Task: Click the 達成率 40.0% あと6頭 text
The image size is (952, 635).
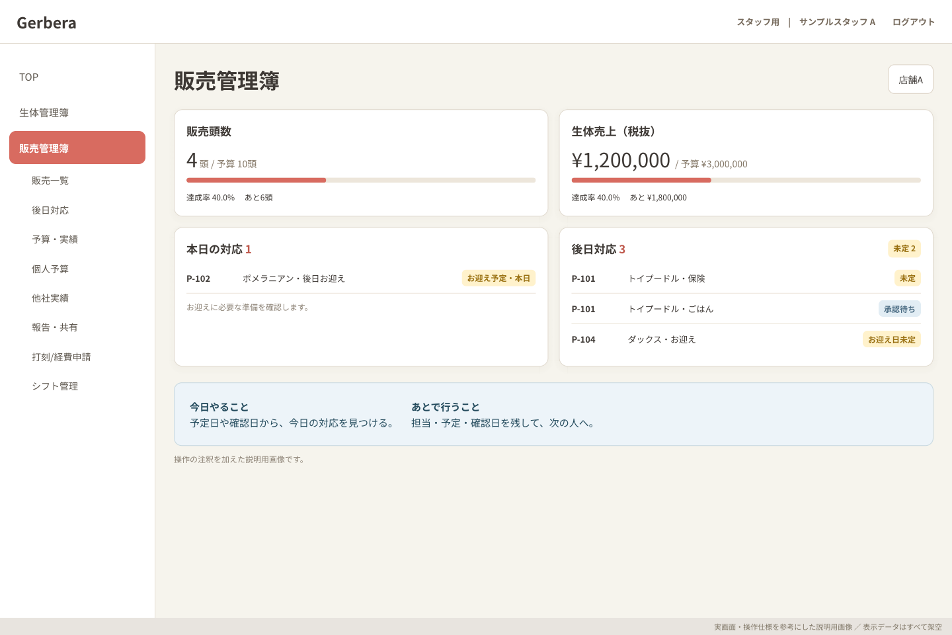Action: click(229, 198)
